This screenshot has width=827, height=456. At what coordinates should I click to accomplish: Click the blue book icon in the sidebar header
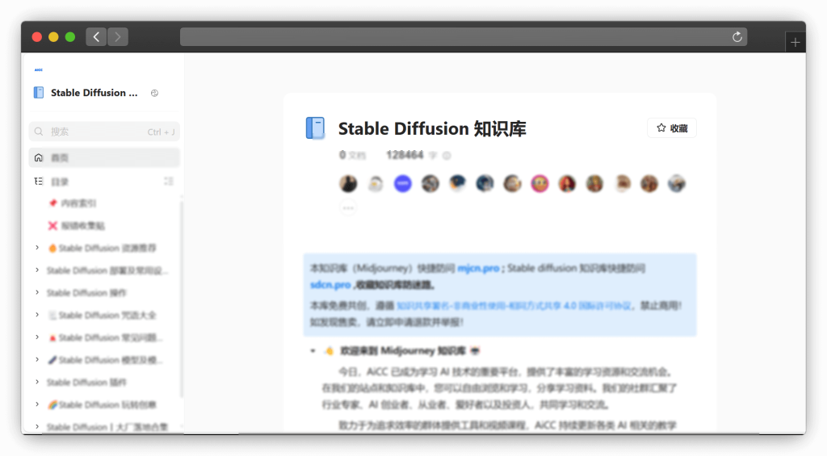39,93
